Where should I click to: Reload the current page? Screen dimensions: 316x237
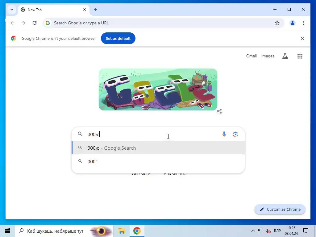[x=35, y=23]
